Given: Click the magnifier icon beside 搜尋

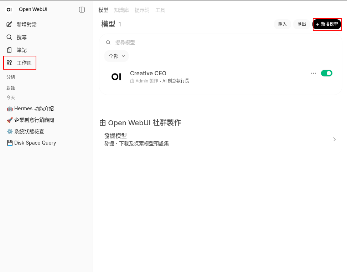Looking at the screenshot, I should click(x=9, y=37).
